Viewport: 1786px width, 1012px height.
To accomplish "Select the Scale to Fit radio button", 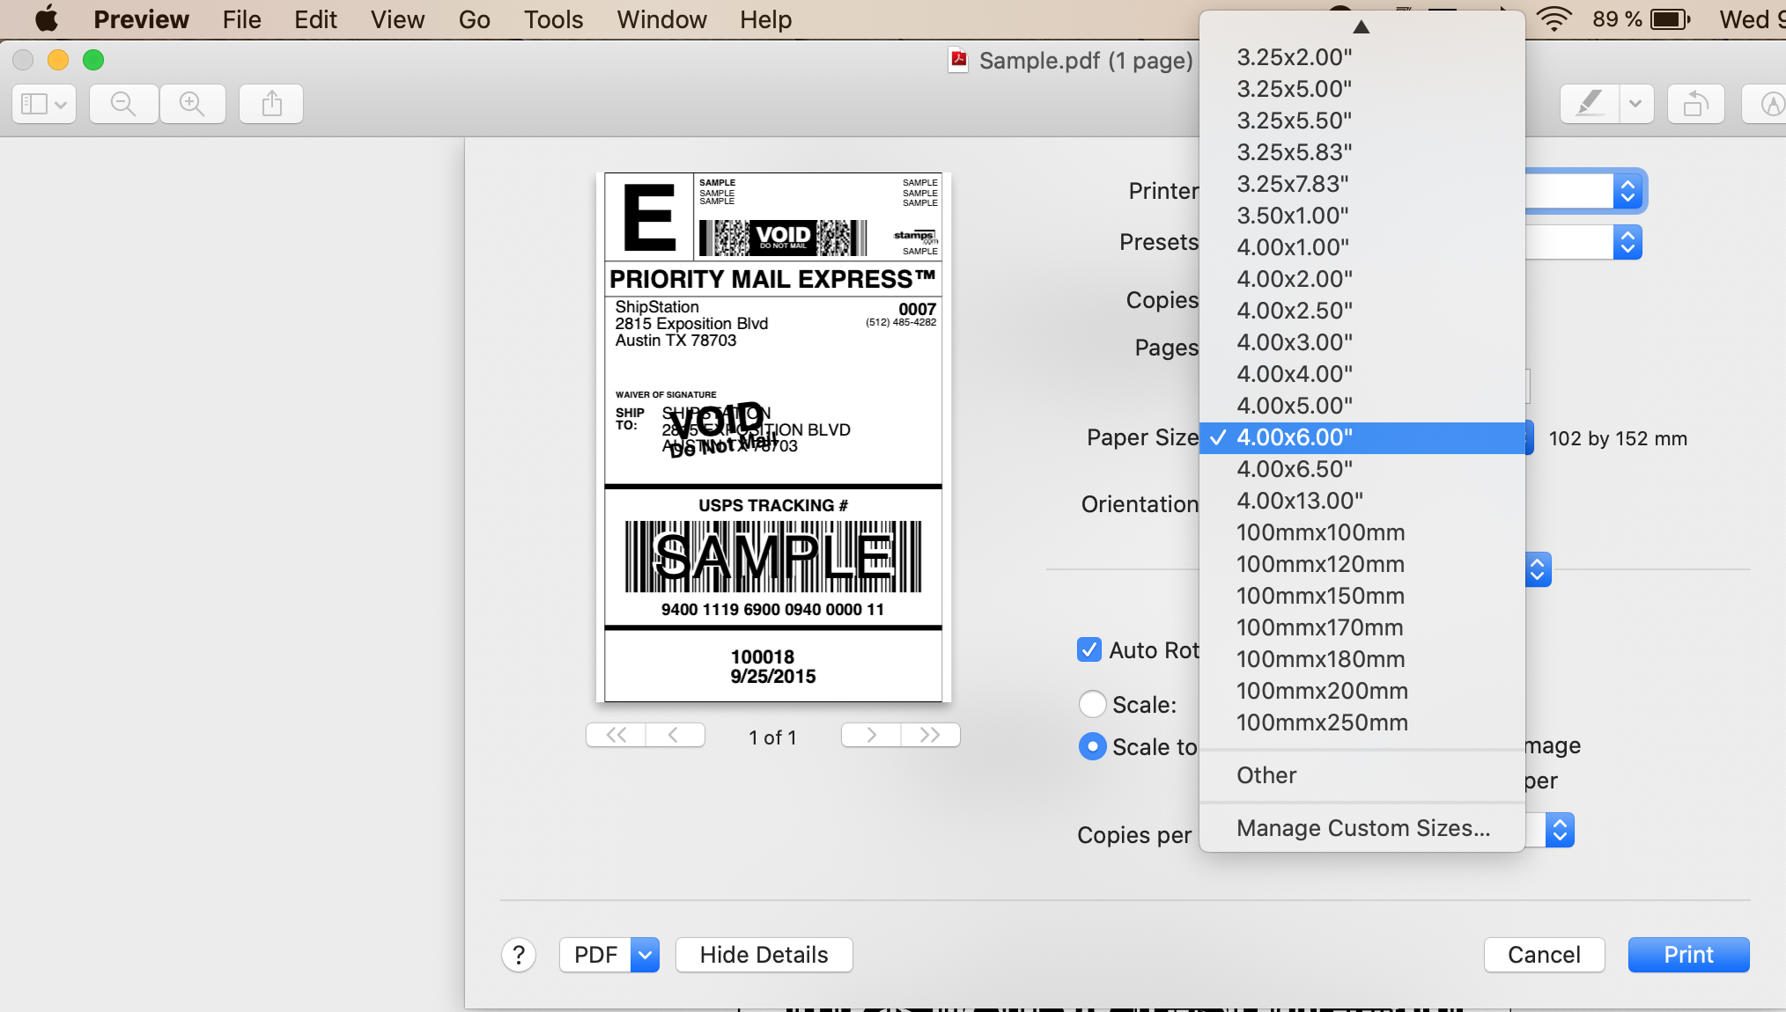I will click(x=1092, y=747).
